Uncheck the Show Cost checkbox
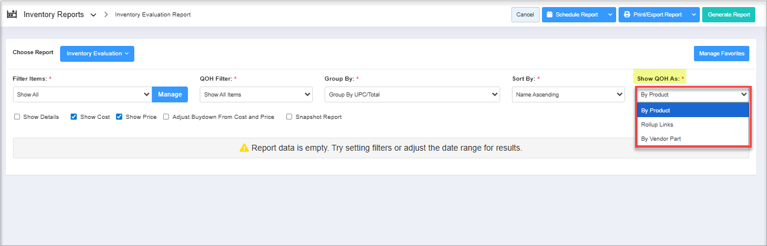 74,117
